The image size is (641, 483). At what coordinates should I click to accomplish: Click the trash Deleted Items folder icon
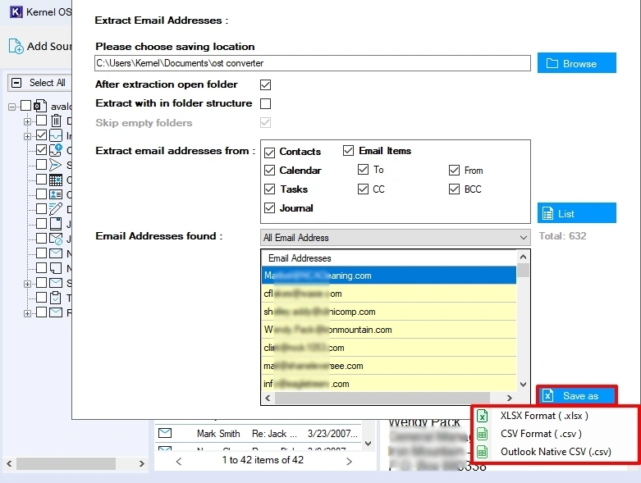click(x=56, y=121)
